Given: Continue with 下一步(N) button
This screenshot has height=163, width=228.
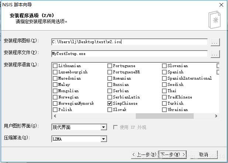Looking at the screenshot, I should pos(173,155).
